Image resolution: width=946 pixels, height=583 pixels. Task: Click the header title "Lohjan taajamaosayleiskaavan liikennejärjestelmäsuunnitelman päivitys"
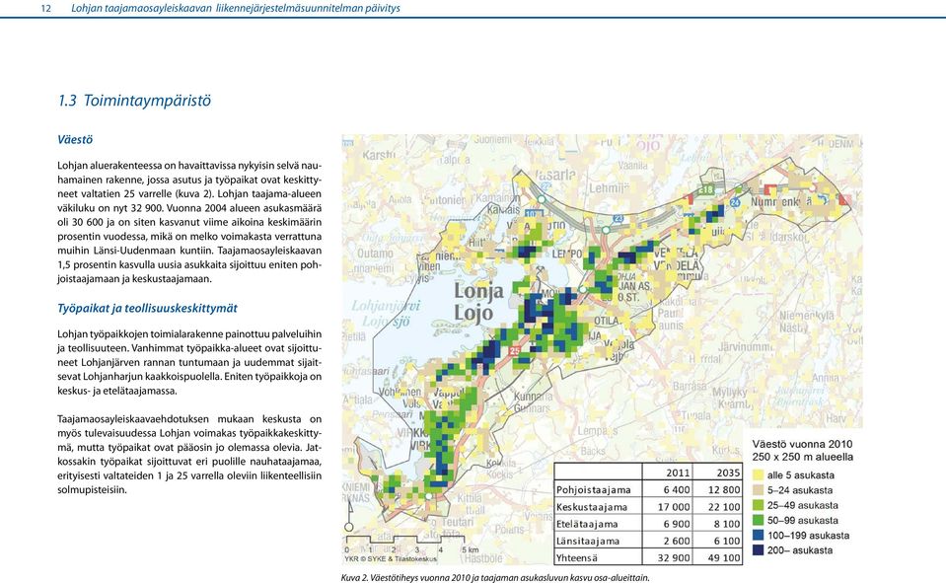tap(236, 9)
